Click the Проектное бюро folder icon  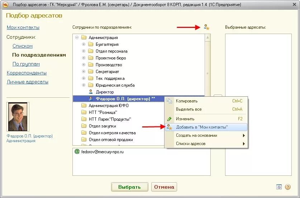pyautogui.click(x=91, y=58)
